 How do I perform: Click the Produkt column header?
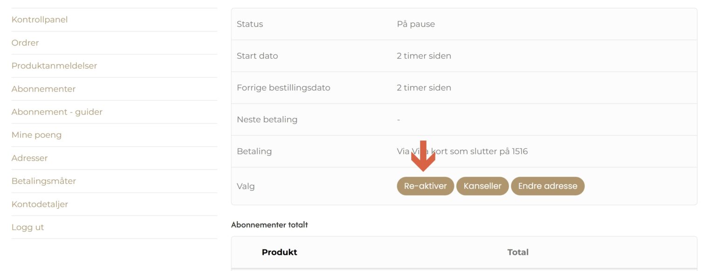(x=279, y=252)
